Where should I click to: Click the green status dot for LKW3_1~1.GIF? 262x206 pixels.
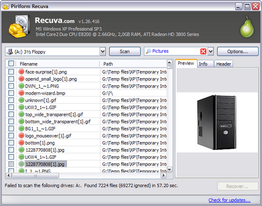21,107
